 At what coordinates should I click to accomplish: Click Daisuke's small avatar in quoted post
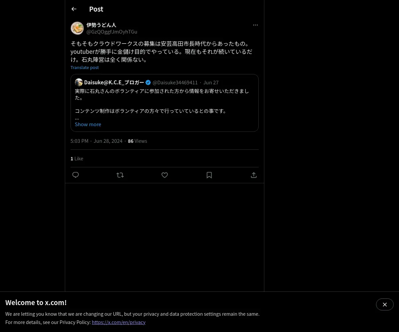pyautogui.click(x=79, y=82)
